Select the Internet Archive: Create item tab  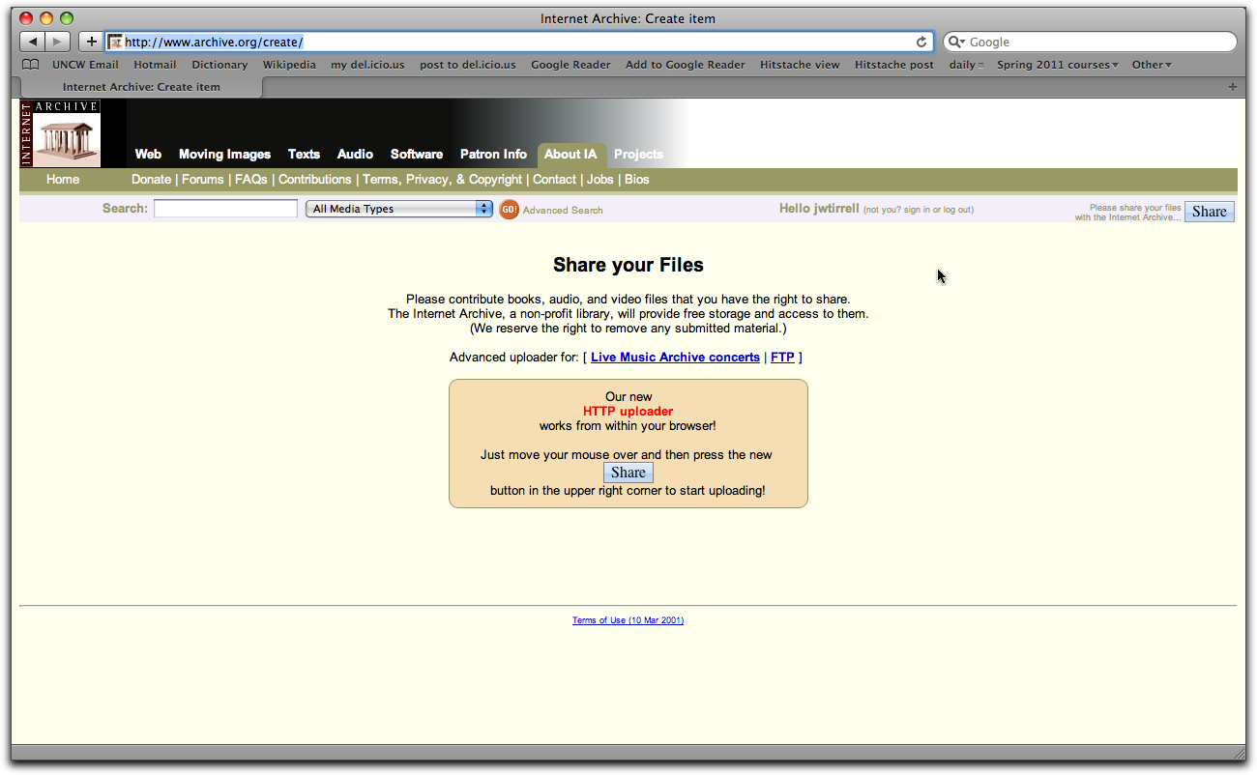[141, 87]
